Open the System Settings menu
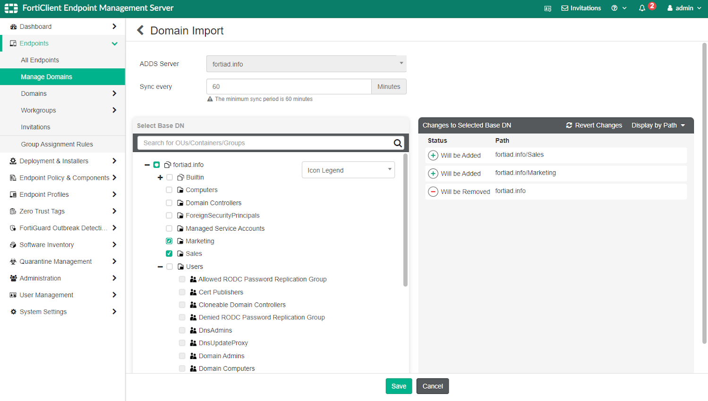The image size is (708, 401). tap(43, 311)
